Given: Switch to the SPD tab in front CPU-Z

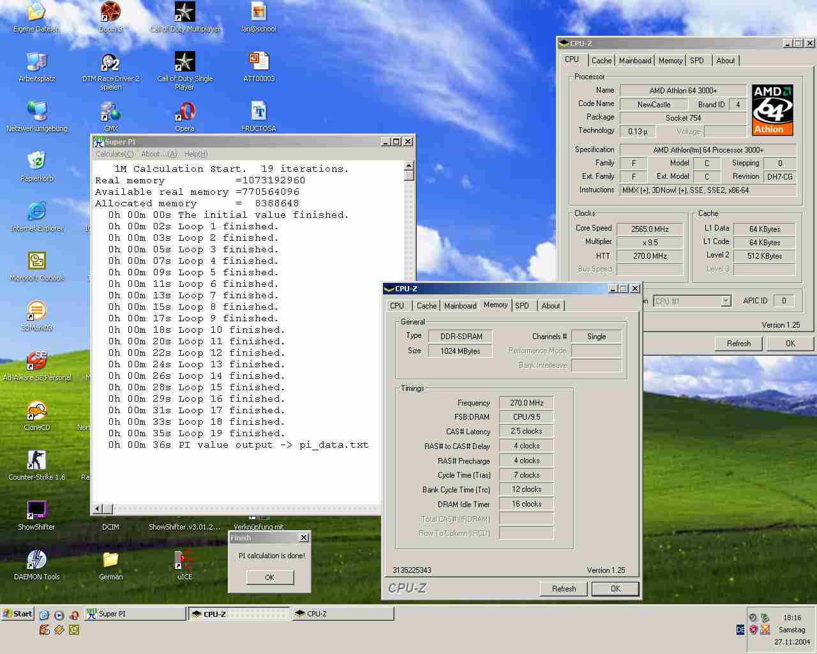Looking at the screenshot, I should (522, 306).
